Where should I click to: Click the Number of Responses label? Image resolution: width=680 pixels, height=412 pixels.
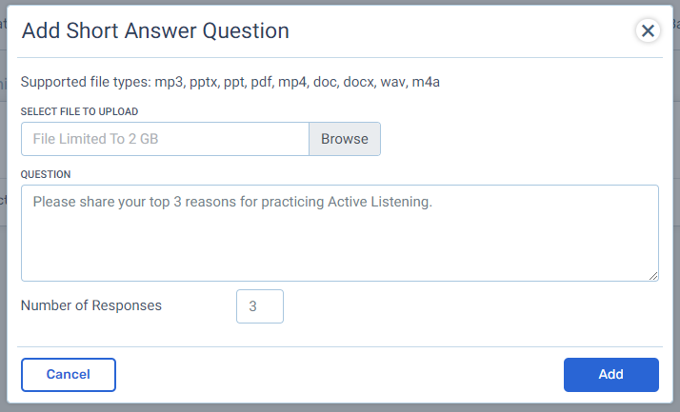coord(91,306)
